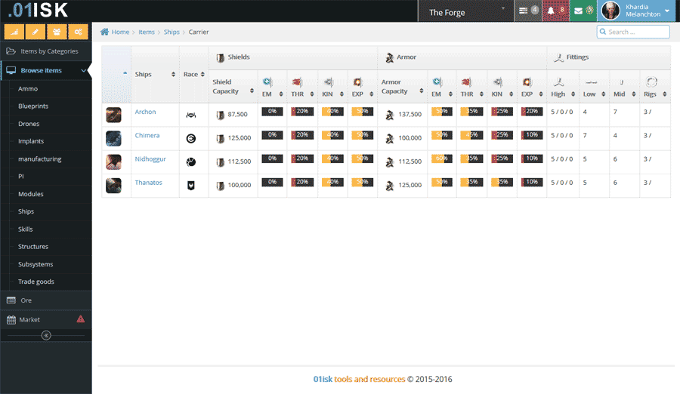Open Implants in the sidebar

tap(31, 141)
